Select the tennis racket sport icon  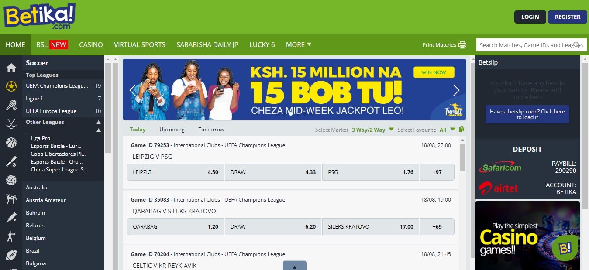[x=11, y=105]
